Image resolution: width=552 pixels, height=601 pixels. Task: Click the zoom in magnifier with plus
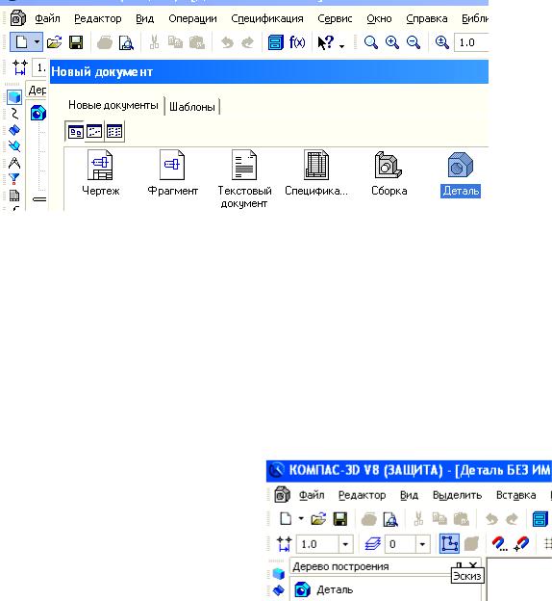point(392,42)
